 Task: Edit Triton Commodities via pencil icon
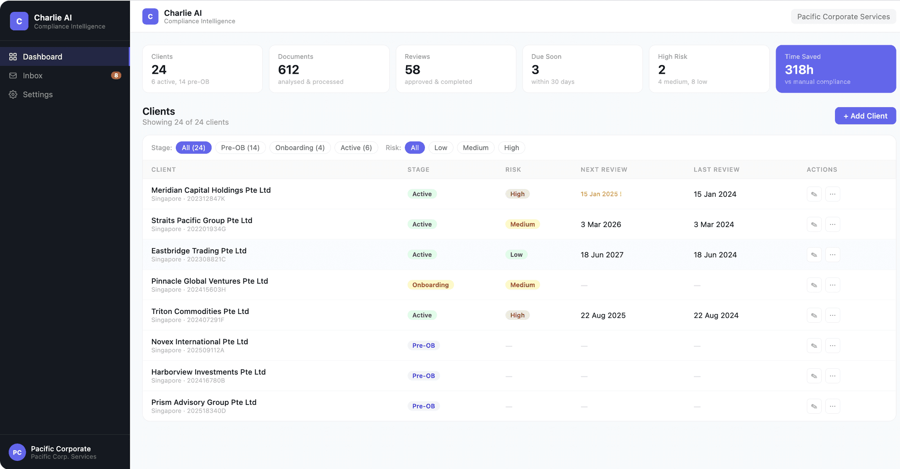[x=814, y=315]
